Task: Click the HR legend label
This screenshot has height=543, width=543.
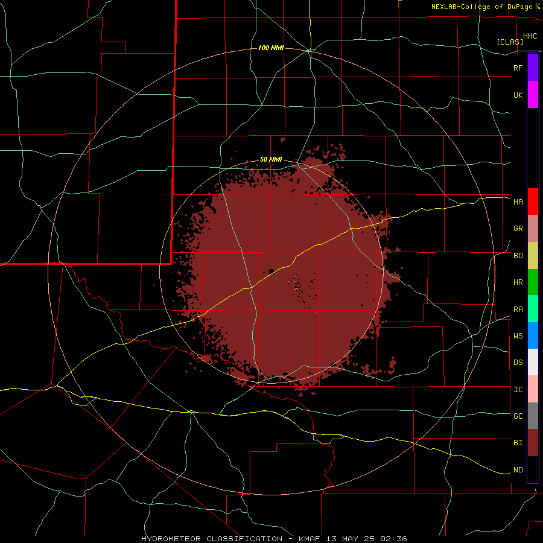Action: (518, 282)
